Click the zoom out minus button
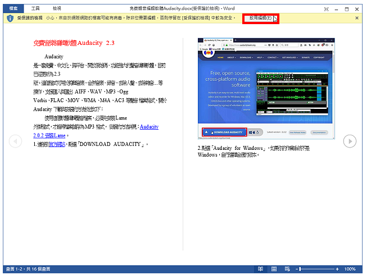The width and height of the screenshot is (371, 275). [x=297, y=269]
